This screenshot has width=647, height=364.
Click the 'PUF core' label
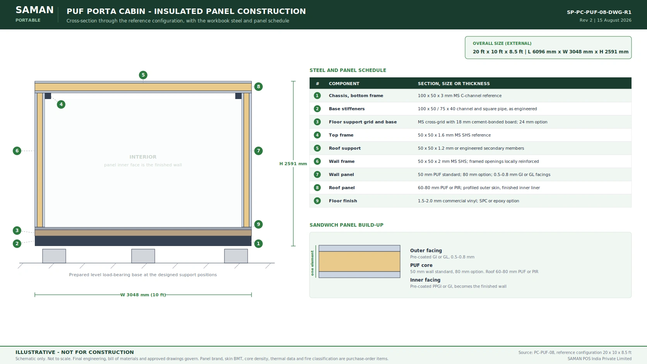coord(421,265)
